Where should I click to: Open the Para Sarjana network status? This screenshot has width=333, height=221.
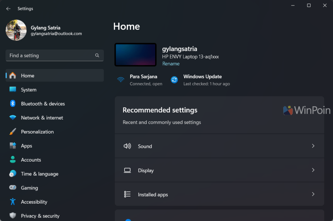click(140, 80)
